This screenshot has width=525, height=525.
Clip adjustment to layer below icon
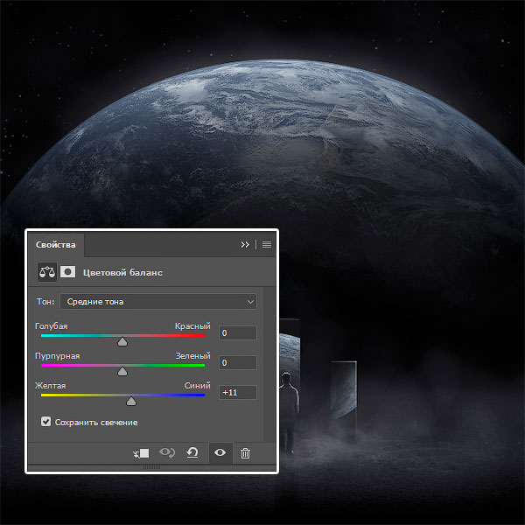141,453
